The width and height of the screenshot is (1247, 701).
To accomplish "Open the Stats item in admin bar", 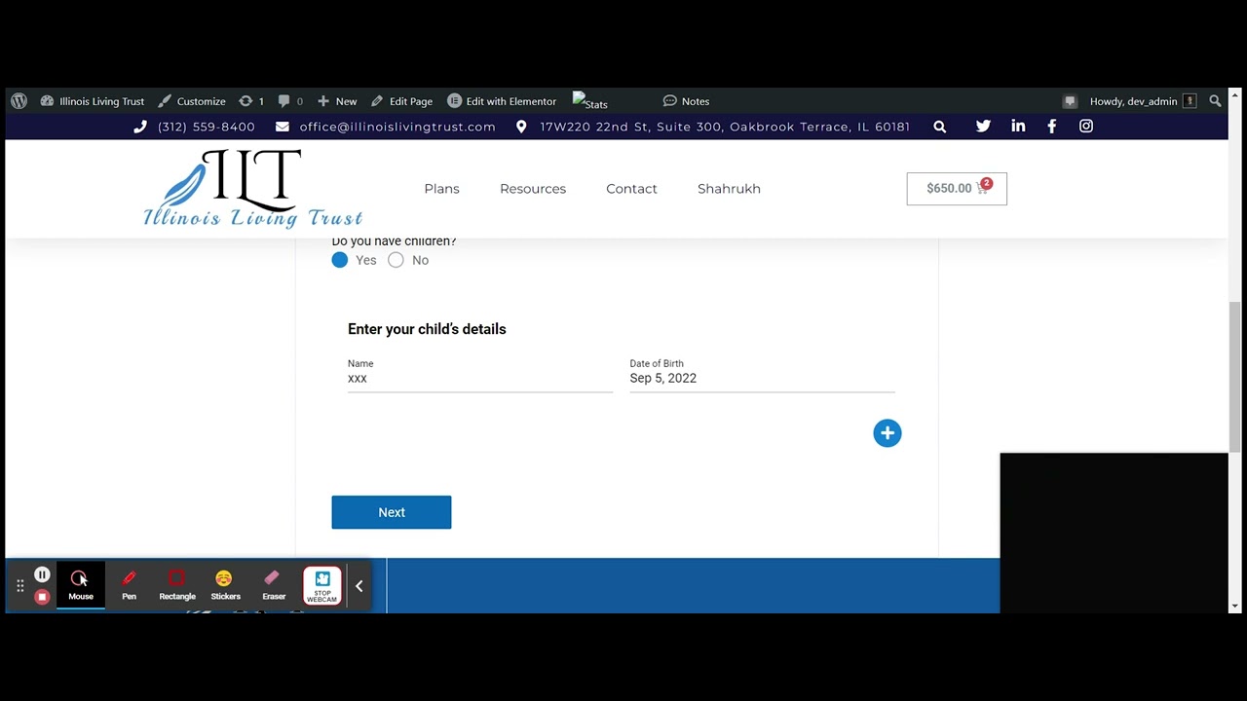I will coord(590,101).
